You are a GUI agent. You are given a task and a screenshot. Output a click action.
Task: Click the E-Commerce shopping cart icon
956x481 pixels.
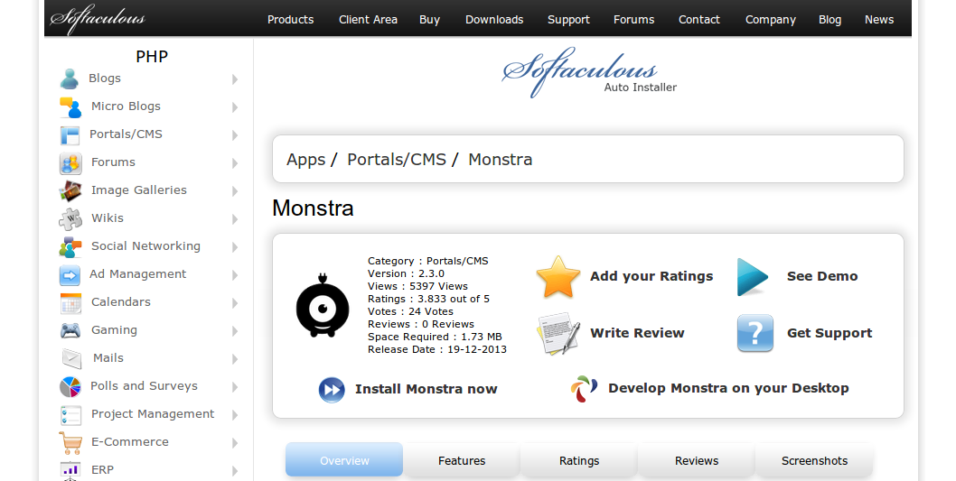70,442
